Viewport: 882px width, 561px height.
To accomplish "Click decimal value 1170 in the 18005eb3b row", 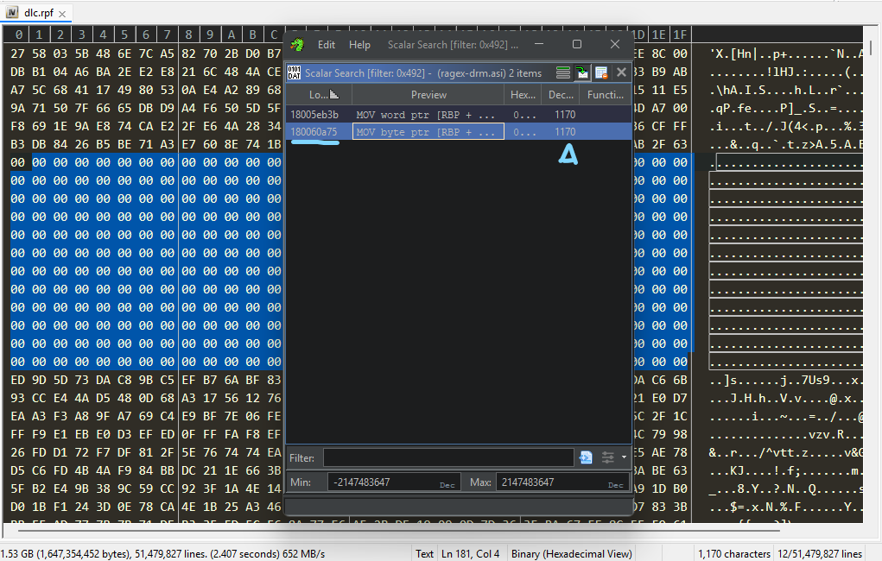I will click(565, 114).
